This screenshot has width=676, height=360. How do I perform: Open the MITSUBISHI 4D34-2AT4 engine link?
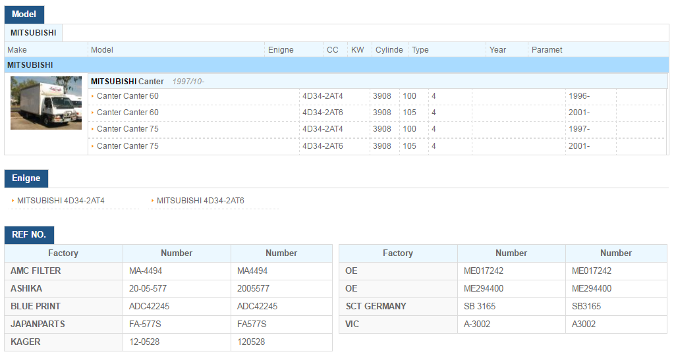point(61,201)
